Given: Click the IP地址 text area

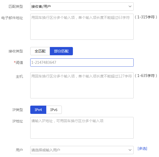Looking at the screenshot, I should [82, 128].
